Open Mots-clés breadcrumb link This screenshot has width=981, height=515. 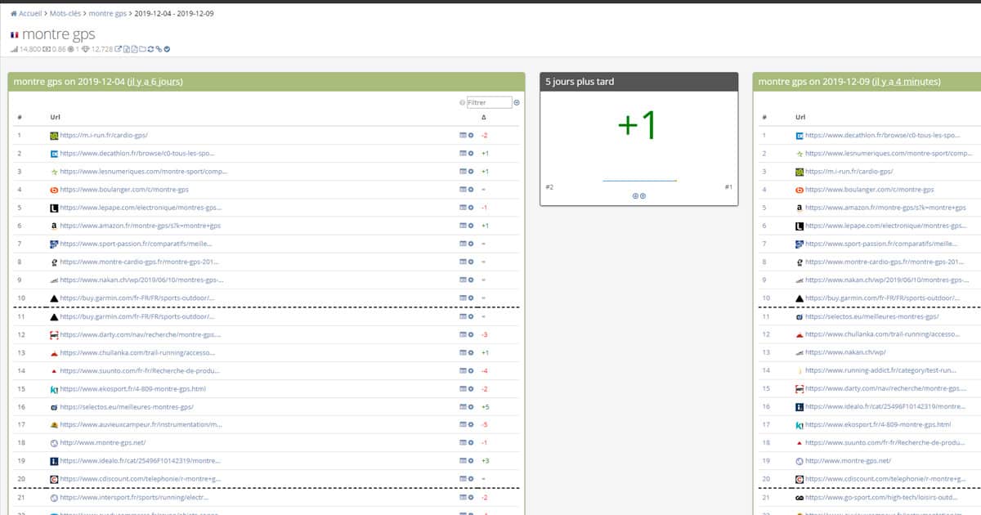[65, 13]
